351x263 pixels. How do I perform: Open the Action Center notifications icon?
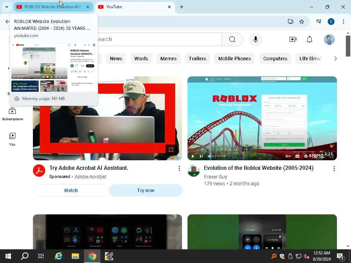340,256
